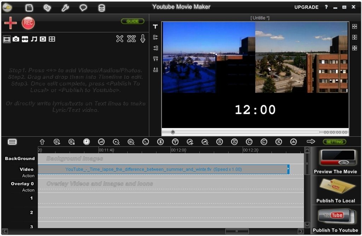
Task: Select the camera photos filter icon
Action: (16, 39)
